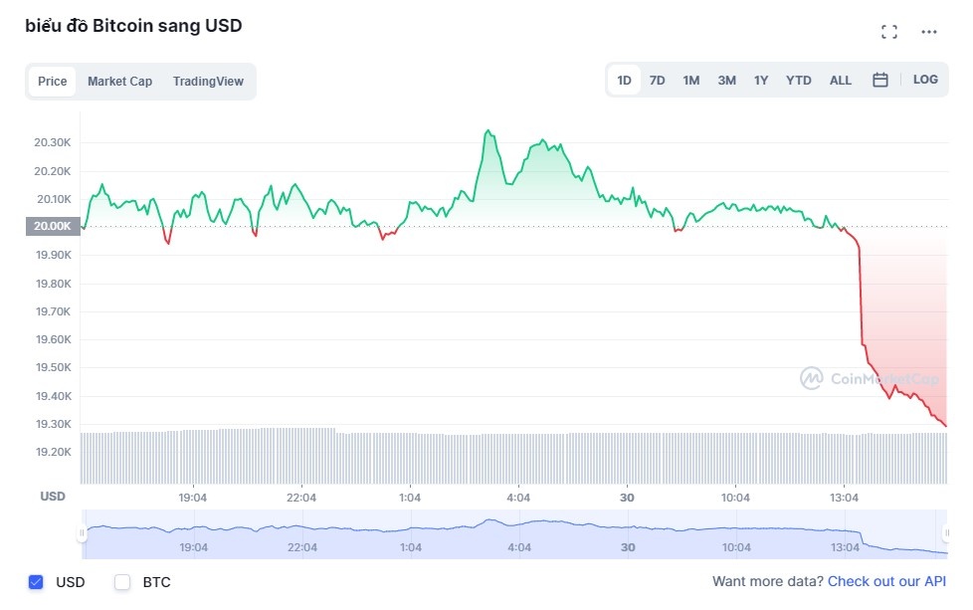Open the calendar date range picker
The width and height of the screenshot is (973, 610).
(x=879, y=80)
